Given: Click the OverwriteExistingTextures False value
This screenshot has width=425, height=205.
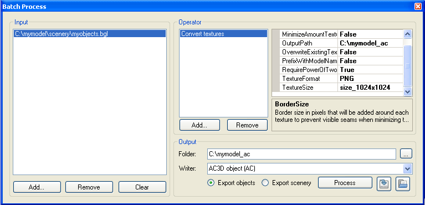Looking at the screenshot, I should [370, 52].
